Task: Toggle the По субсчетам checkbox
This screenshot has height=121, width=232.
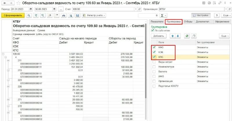Action: [153, 30]
